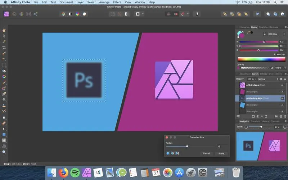Image resolution: width=288 pixels, height=180 pixels.
Task: Cancel the Gaussian Blur dialog
Action: 206,153
